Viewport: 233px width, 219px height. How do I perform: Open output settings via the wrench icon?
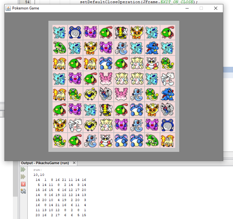(23, 191)
